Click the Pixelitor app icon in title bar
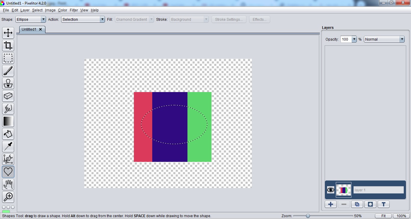Image resolution: width=411 pixels, height=219 pixels. click(x=3, y=3)
